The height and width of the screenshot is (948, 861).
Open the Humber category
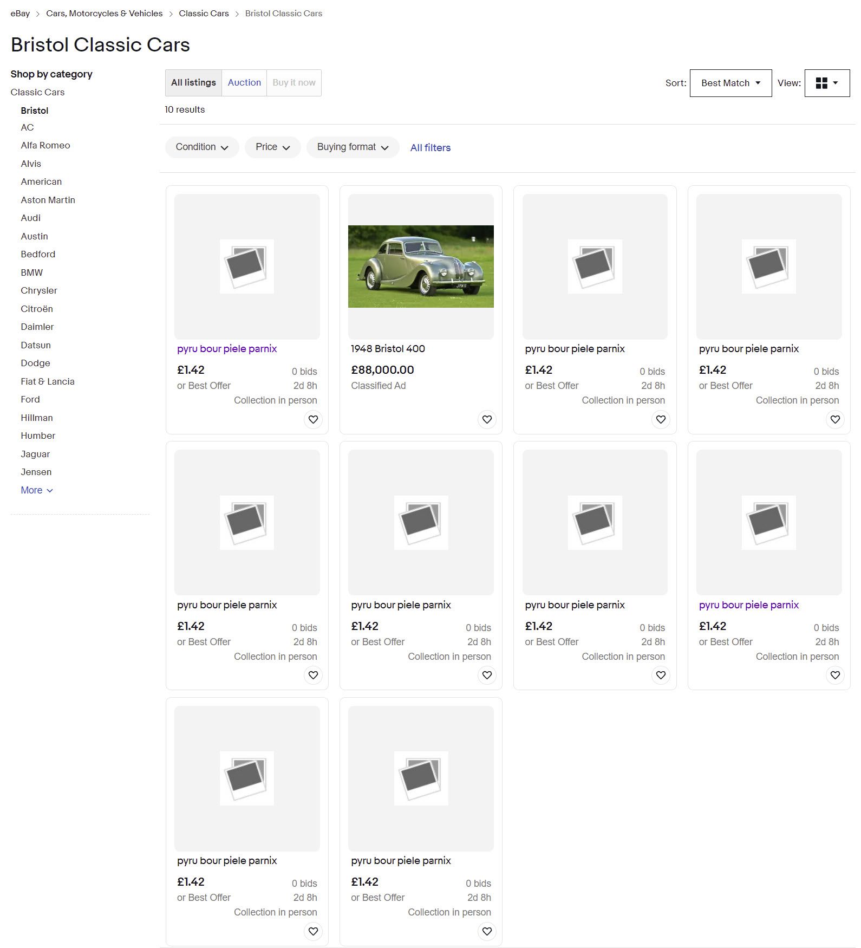[x=38, y=436]
